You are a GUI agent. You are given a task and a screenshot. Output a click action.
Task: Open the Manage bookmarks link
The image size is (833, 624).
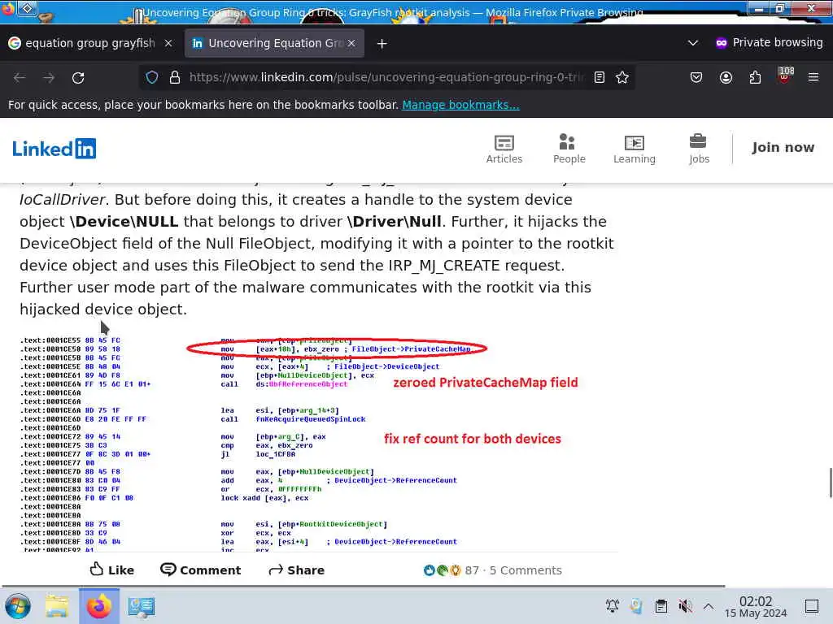point(460,105)
